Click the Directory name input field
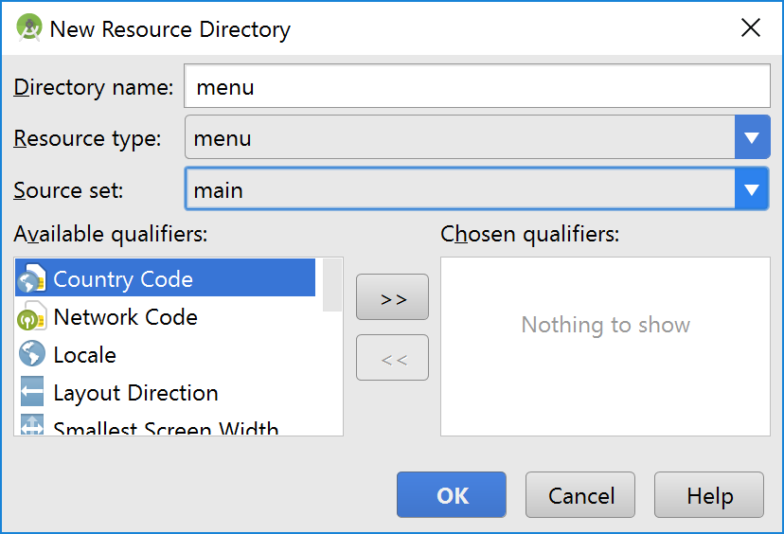 [477, 86]
